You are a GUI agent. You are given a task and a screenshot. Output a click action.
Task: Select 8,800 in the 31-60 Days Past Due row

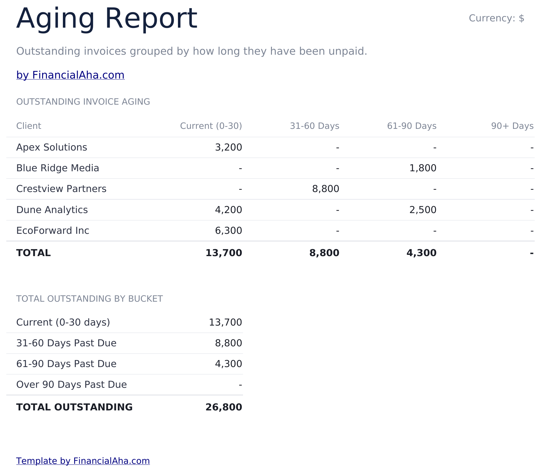pyautogui.click(x=229, y=343)
